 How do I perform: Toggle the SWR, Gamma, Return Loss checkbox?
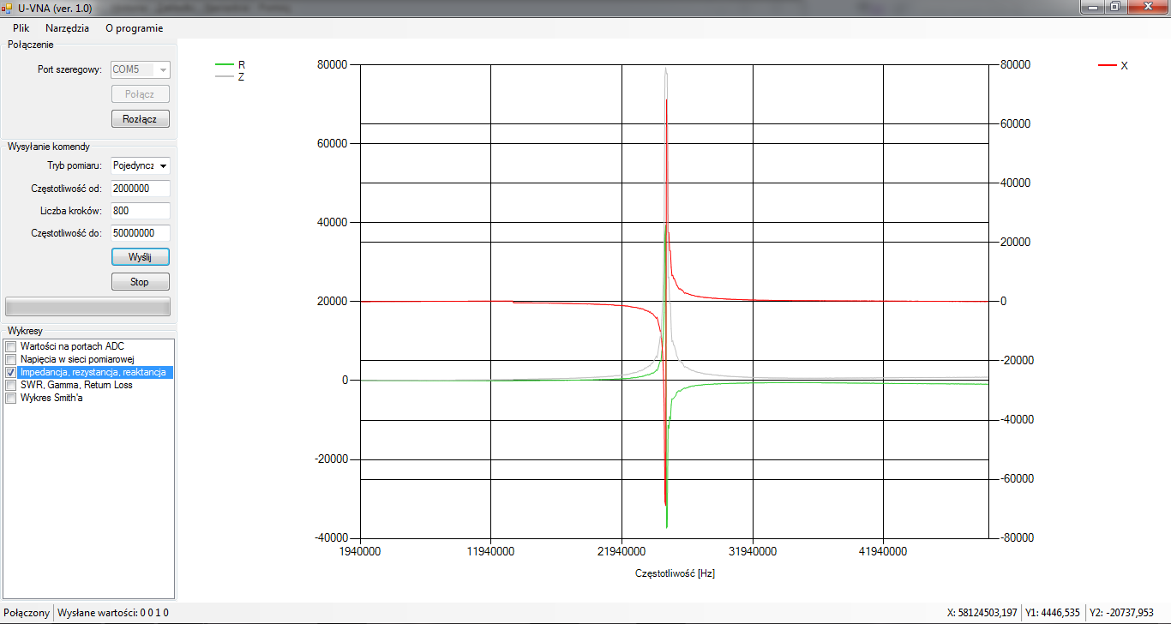11,385
